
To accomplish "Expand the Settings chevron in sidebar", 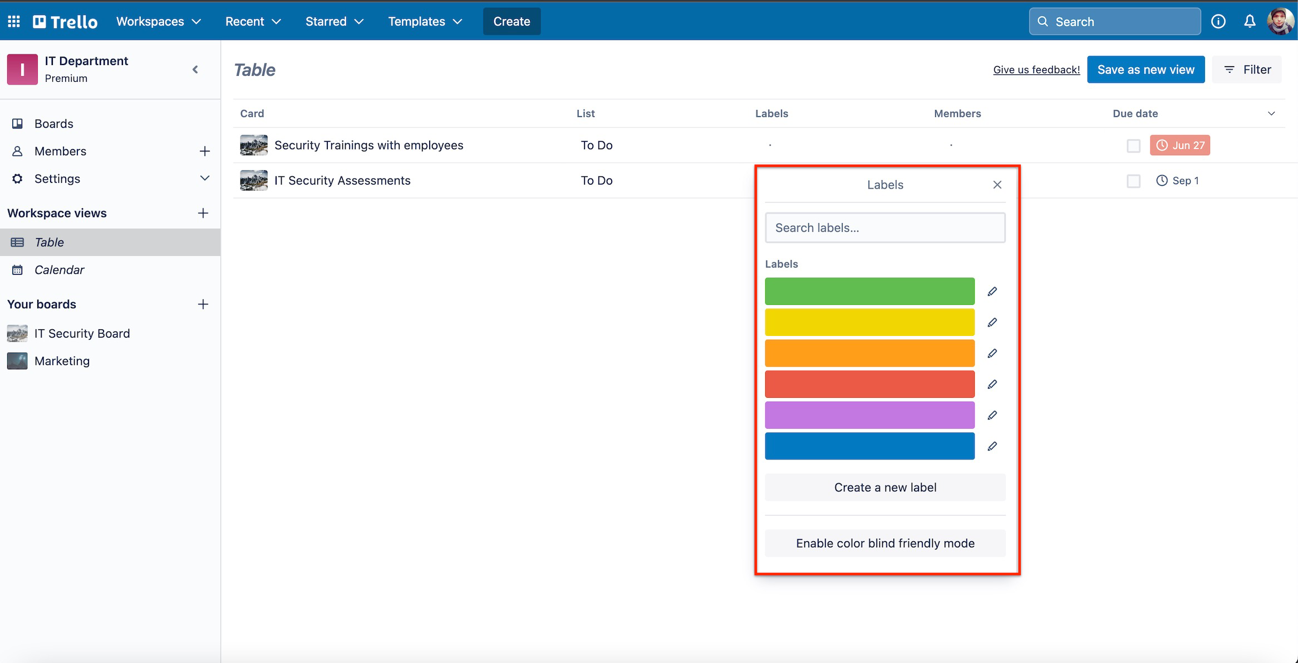I will pyautogui.click(x=204, y=179).
